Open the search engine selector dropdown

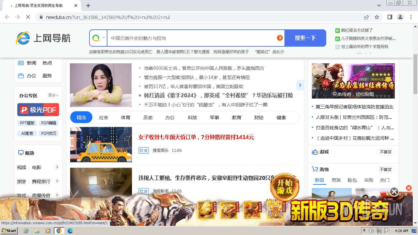tap(99, 38)
